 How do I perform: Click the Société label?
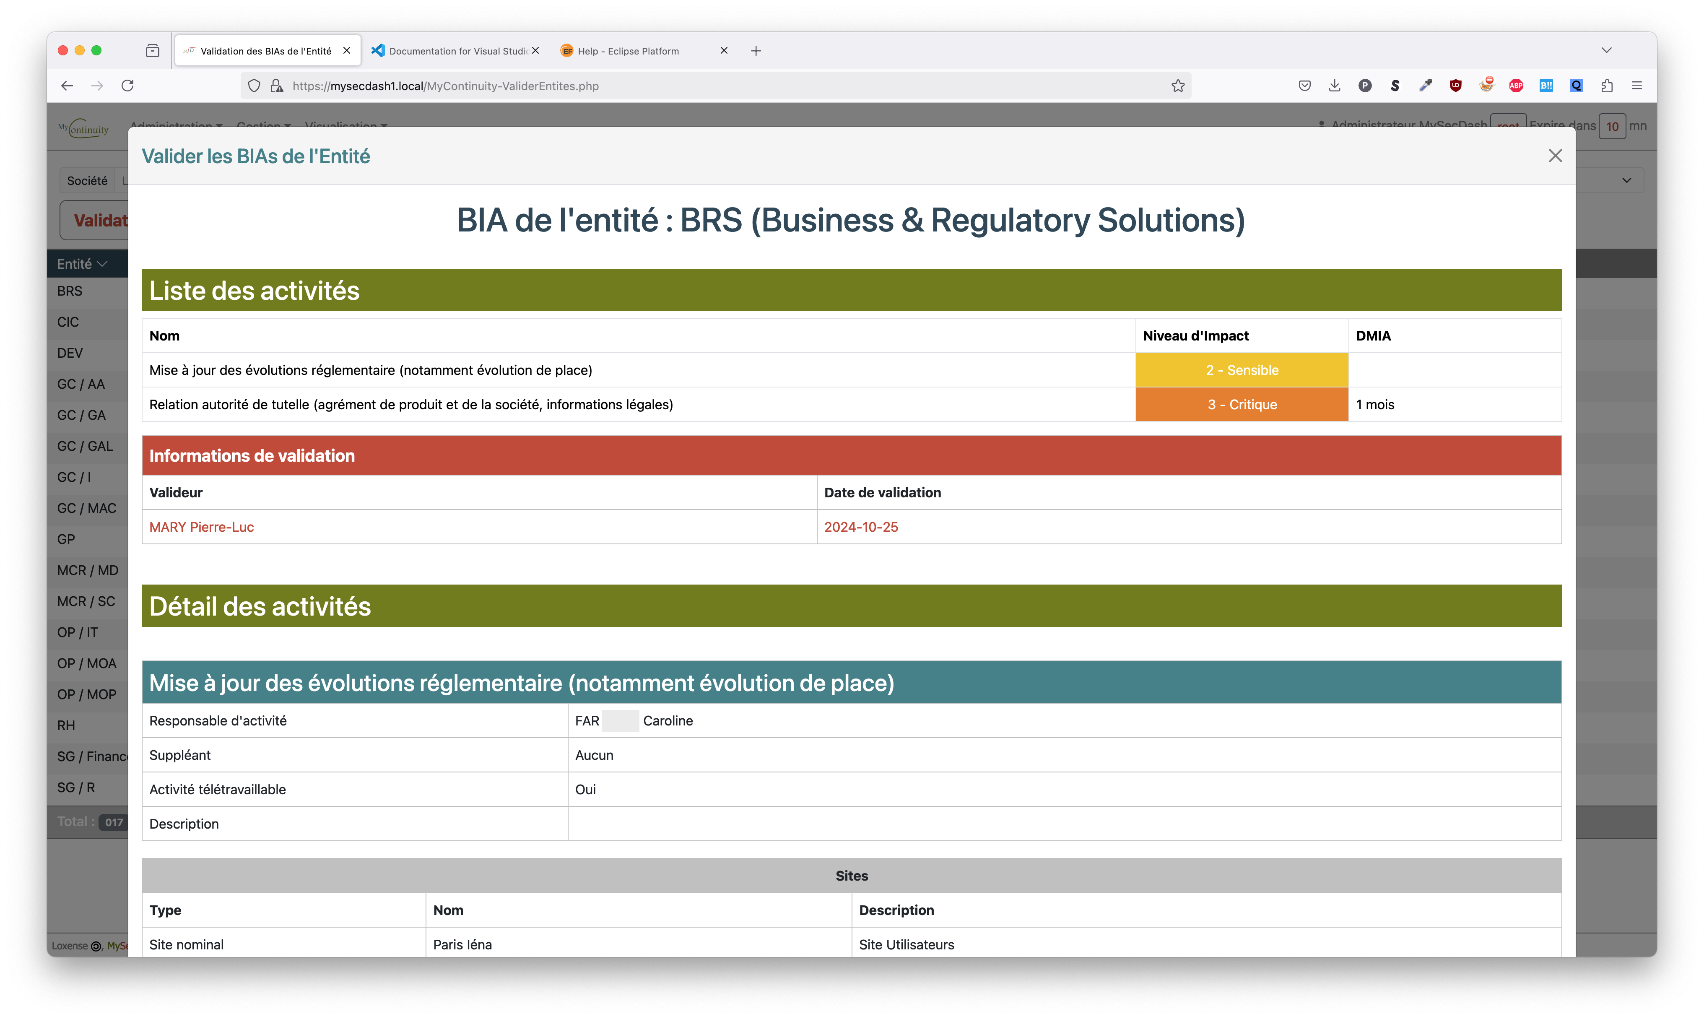(x=87, y=181)
